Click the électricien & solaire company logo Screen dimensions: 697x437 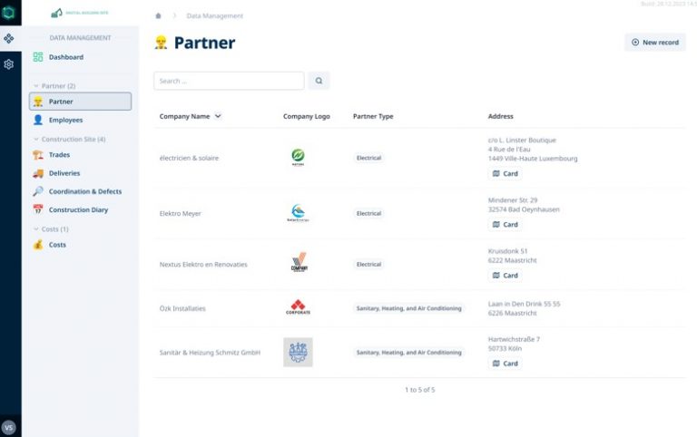click(x=298, y=157)
